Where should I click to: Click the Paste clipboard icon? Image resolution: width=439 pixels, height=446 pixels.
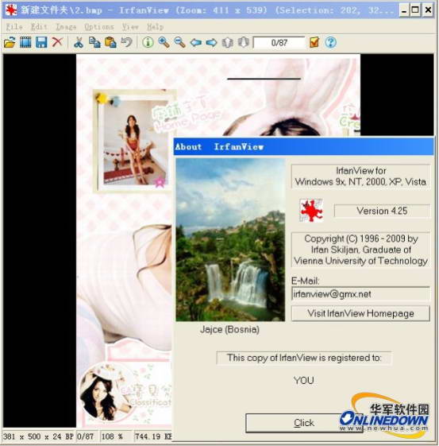pos(110,43)
